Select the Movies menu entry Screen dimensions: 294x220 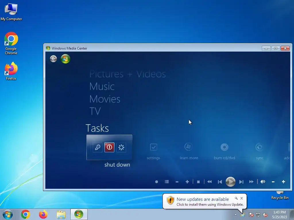[x=105, y=99]
